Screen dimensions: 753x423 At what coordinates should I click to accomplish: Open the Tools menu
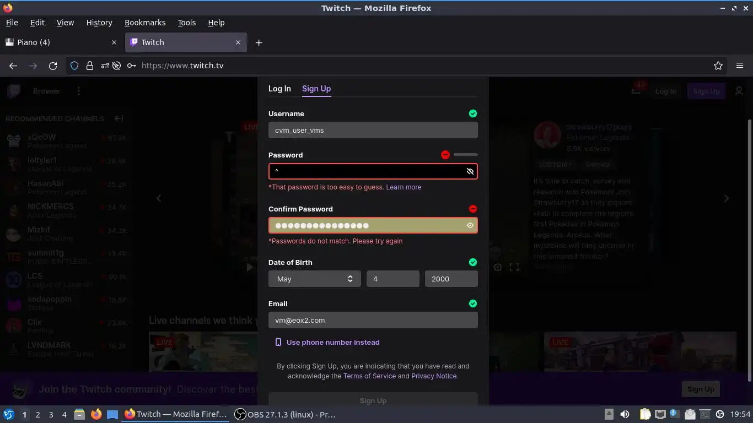pos(187,23)
